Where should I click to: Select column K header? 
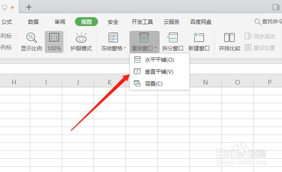(x=110, y=82)
